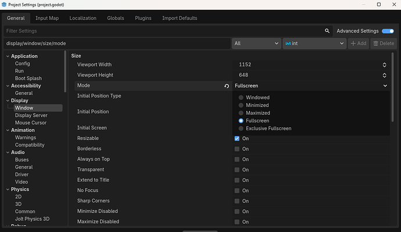
Task: Select Video under Audio
Action: click(x=22, y=182)
